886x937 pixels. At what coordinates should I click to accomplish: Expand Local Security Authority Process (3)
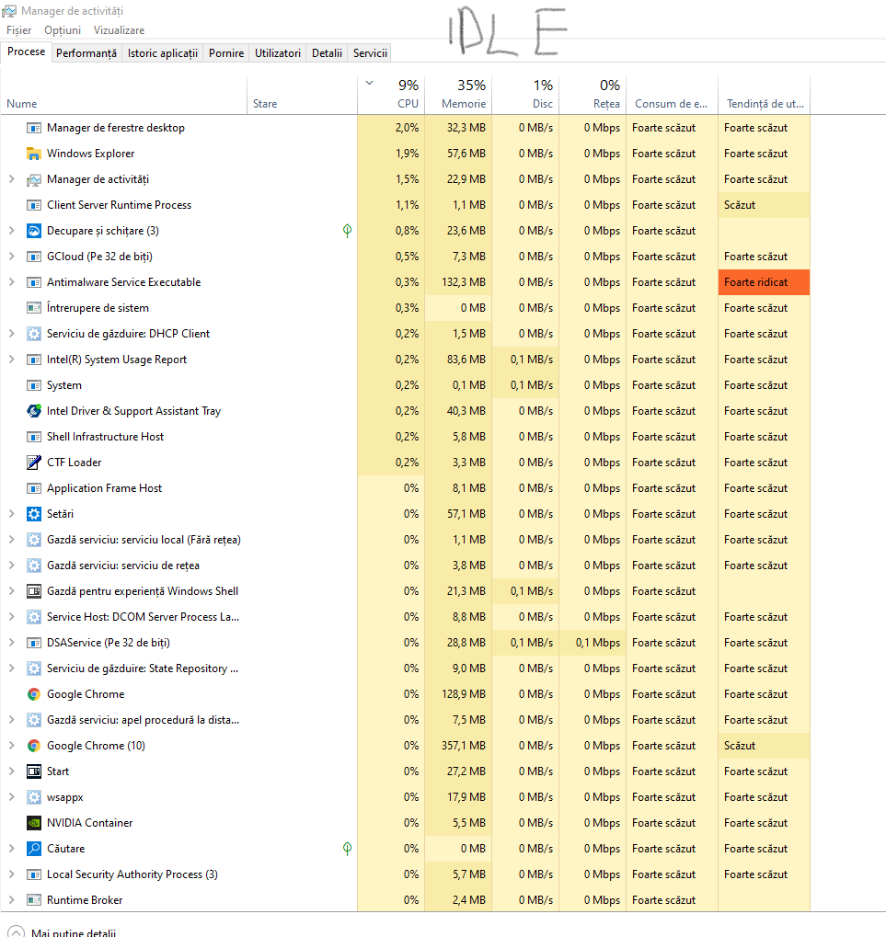(11, 874)
